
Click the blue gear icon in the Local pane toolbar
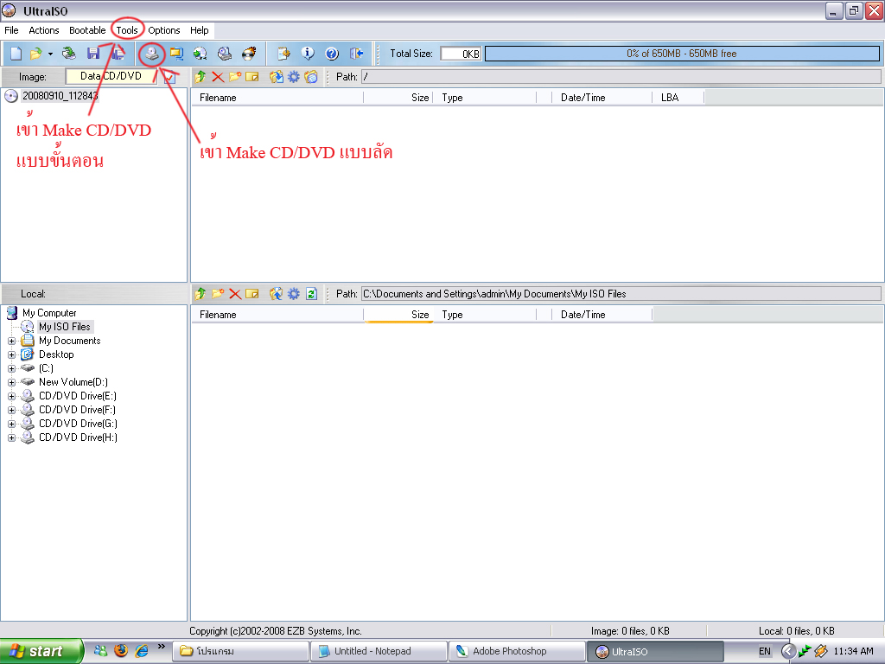[x=294, y=294]
